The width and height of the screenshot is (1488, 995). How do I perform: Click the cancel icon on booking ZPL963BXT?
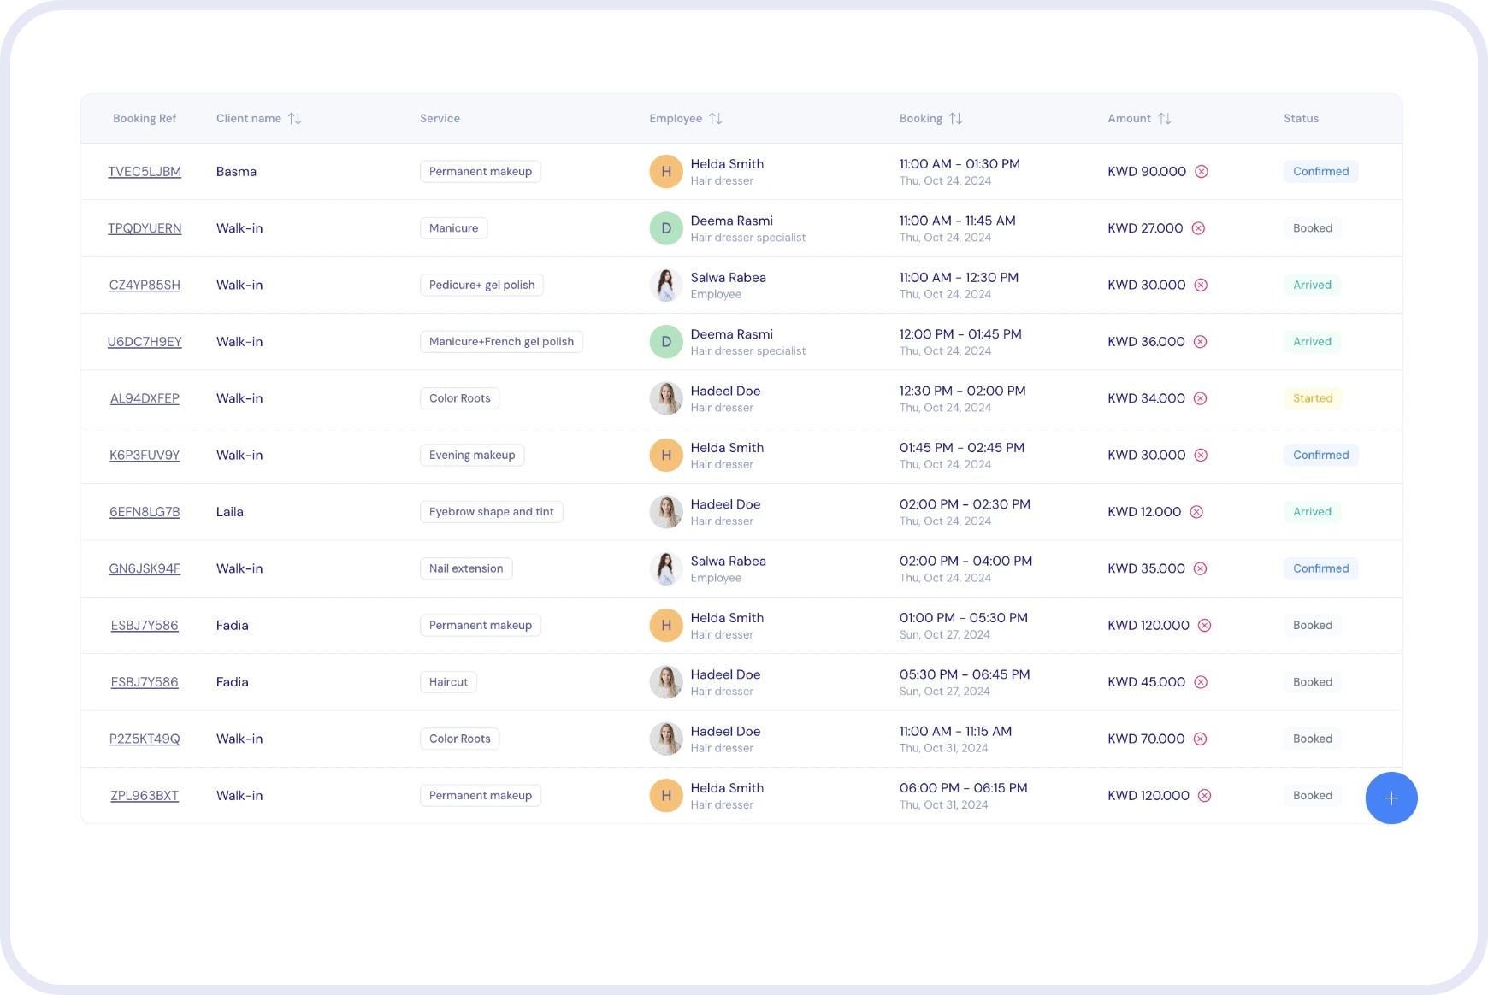coord(1206,795)
